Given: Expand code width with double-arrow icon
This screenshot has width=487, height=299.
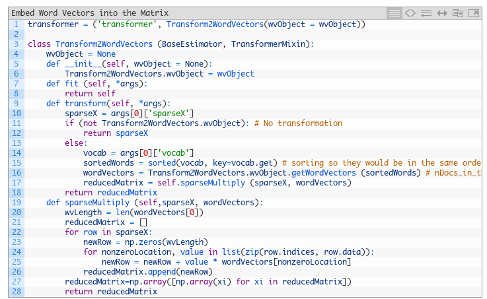Looking at the screenshot, I should coord(441,13).
